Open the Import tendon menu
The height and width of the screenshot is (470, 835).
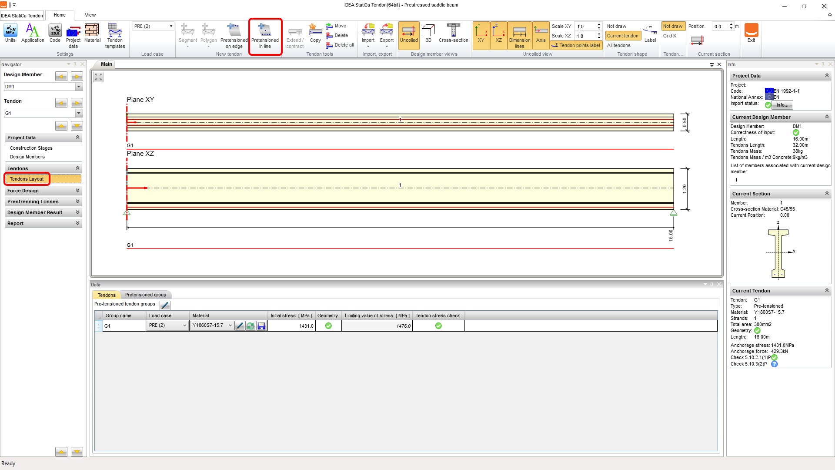368,35
